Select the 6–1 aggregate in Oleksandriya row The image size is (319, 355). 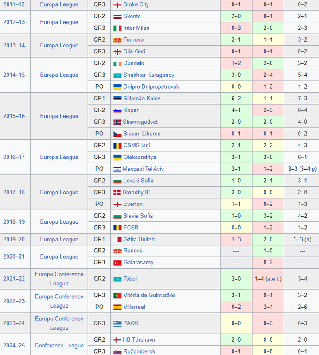pyautogui.click(x=302, y=158)
